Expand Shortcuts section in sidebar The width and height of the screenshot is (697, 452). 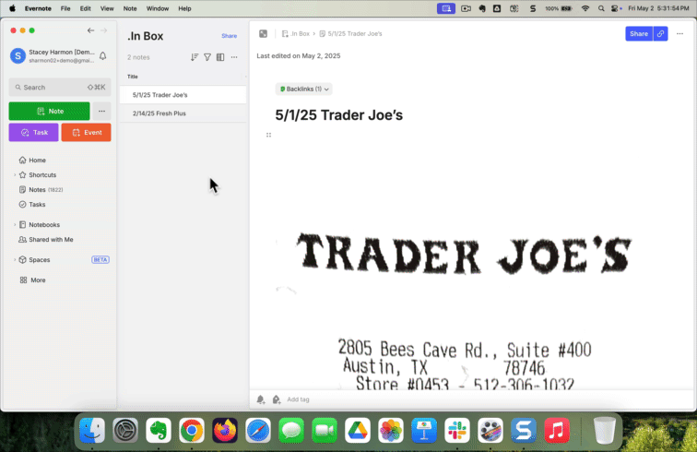pos(14,175)
